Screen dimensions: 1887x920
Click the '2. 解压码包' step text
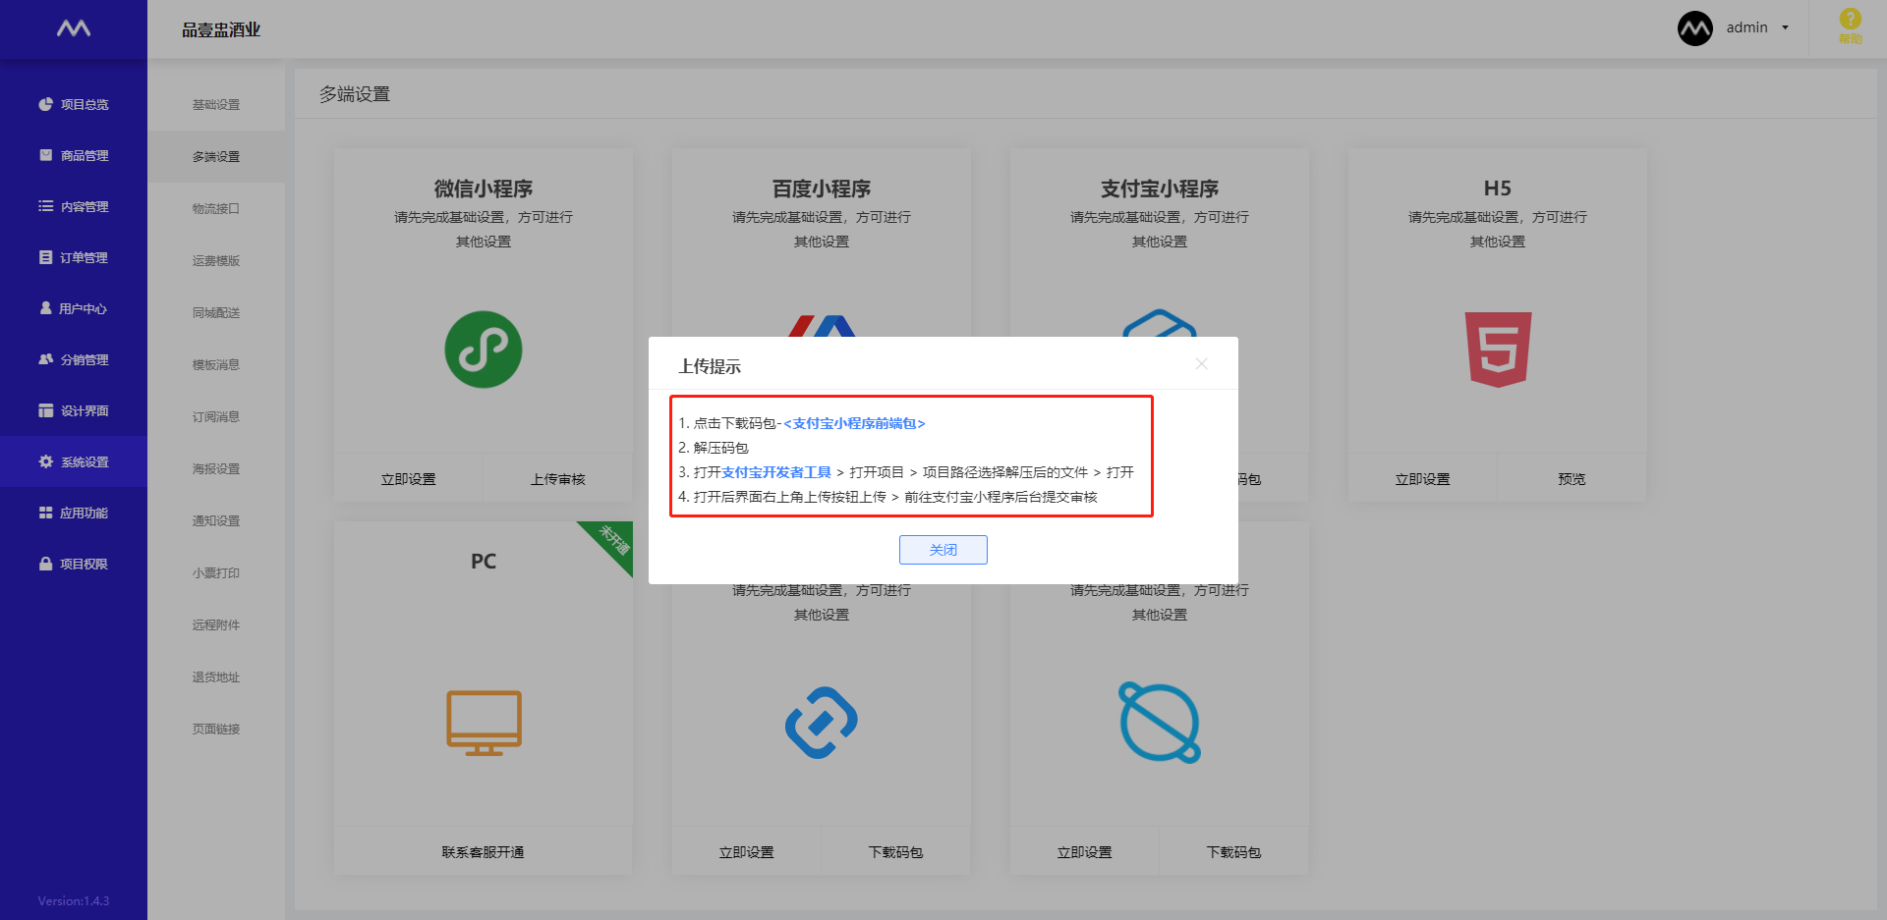pos(714,448)
